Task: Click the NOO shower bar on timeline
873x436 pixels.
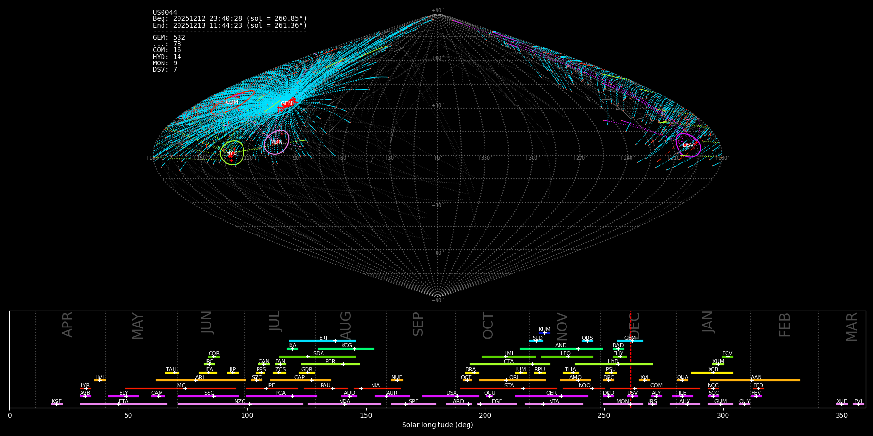Action: pyautogui.click(x=584, y=388)
